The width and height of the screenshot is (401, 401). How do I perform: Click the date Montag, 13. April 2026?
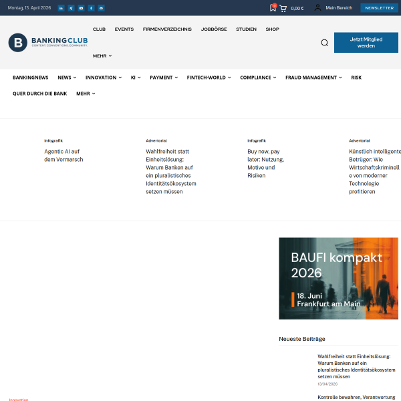[29, 8]
